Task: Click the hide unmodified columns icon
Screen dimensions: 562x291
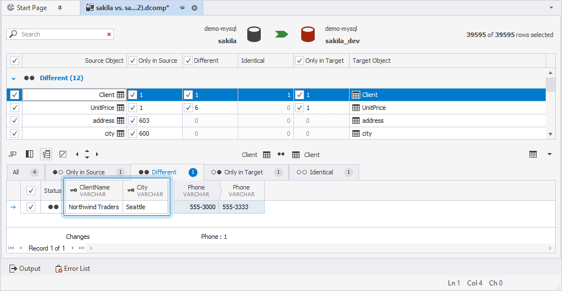Action: click(63, 154)
